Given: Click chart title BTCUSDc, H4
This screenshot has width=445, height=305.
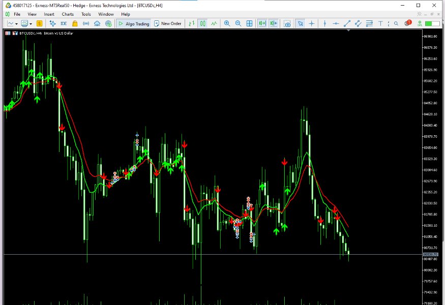Looking at the screenshot, I should [x=31, y=33].
